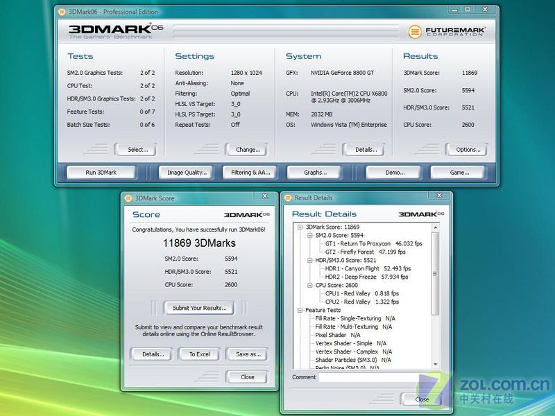This screenshot has width=555, height=416.
Task: Select HDR2 - Deep Freeze row
Action: [367, 277]
